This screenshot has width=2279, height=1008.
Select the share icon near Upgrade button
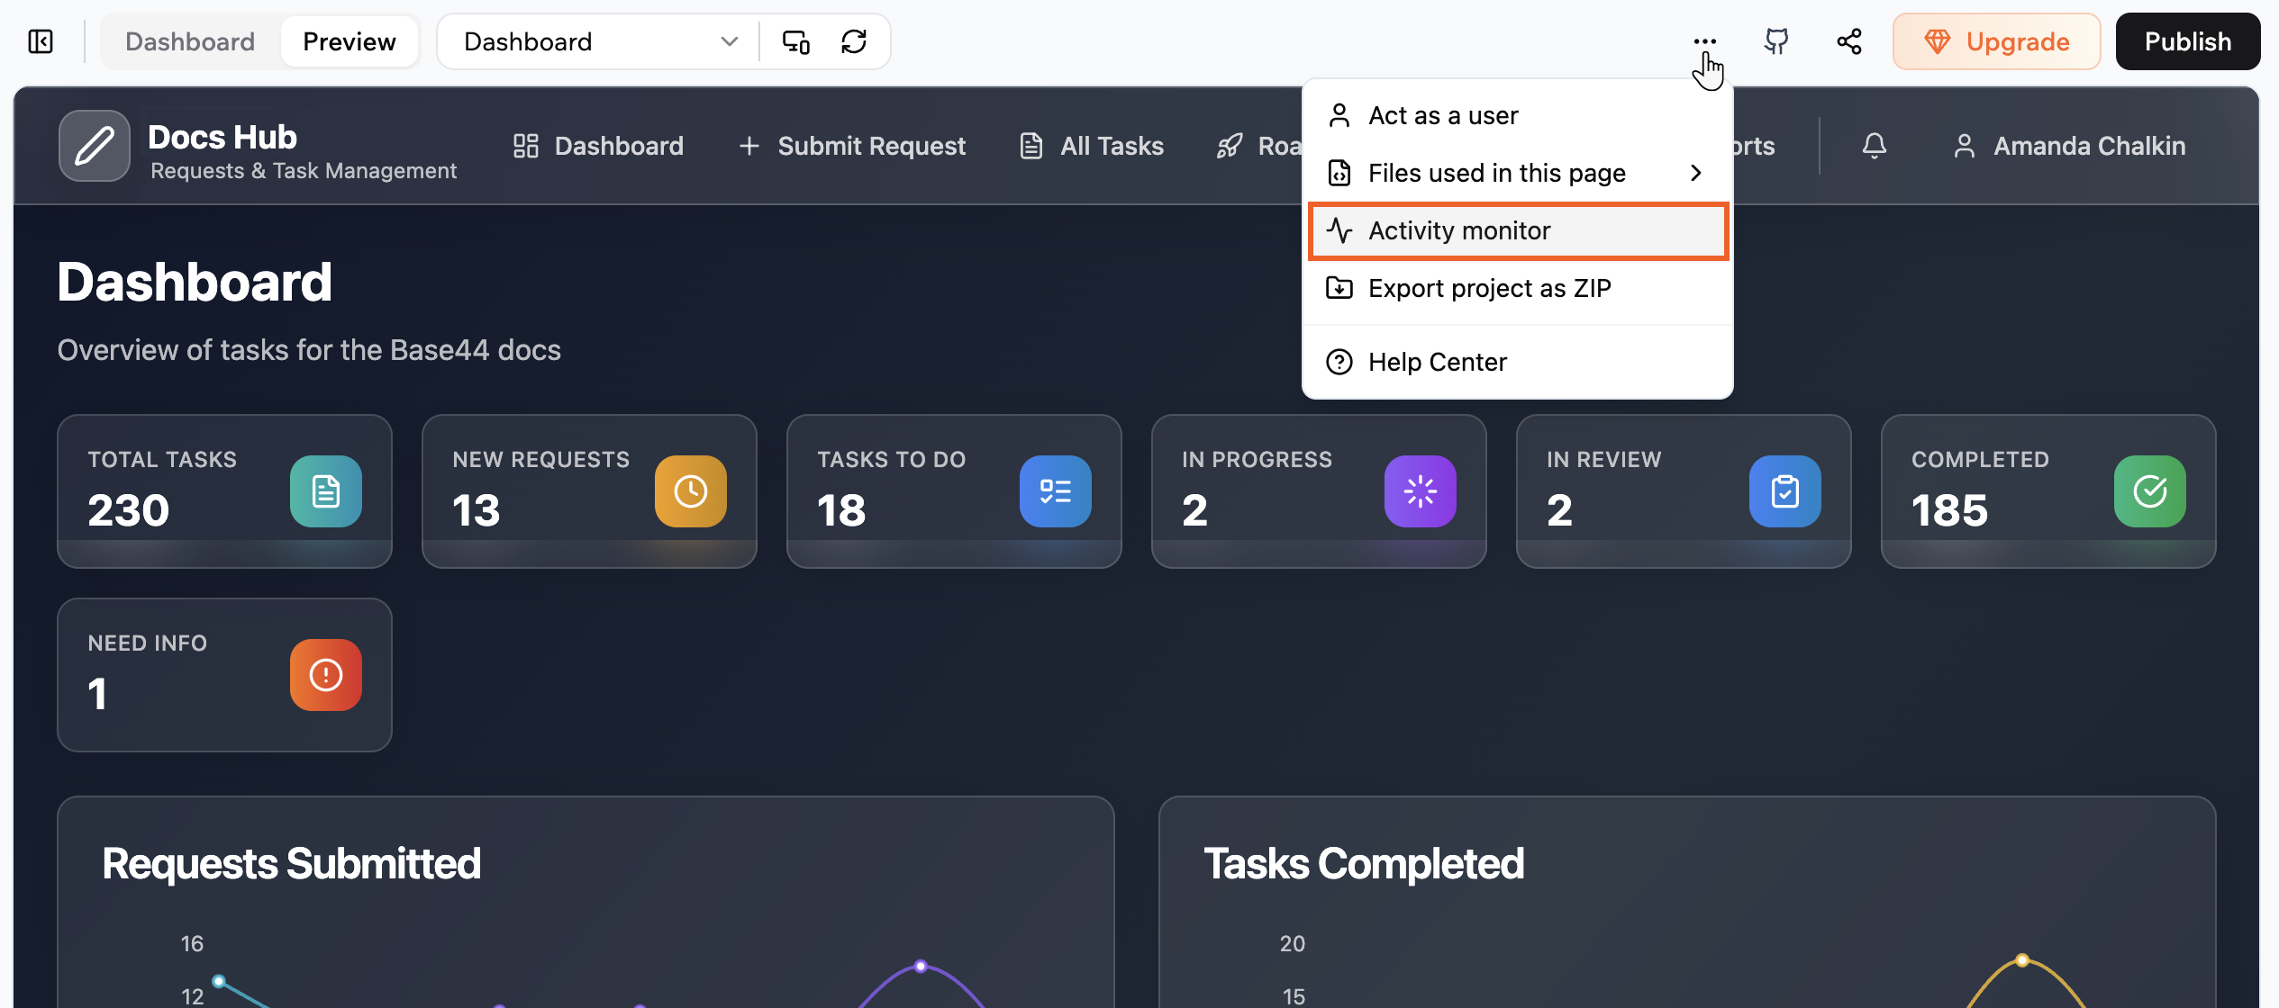(1849, 41)
